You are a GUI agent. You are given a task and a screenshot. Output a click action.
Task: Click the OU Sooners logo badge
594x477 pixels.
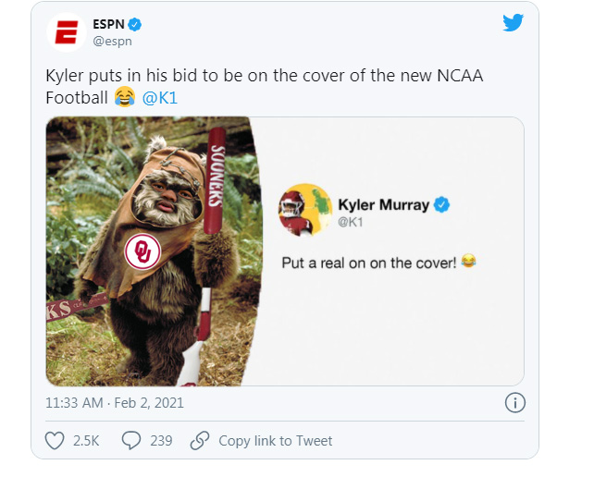coord(143,251)
